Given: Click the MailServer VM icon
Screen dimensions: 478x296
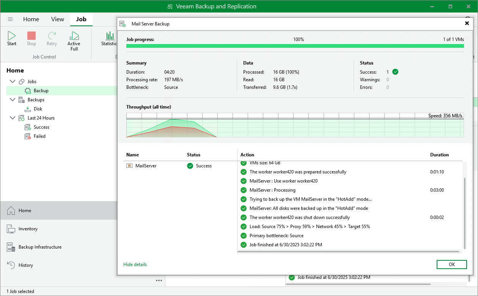Looking at the screenshot, I should pyautogui.click(x=129, y=166).
